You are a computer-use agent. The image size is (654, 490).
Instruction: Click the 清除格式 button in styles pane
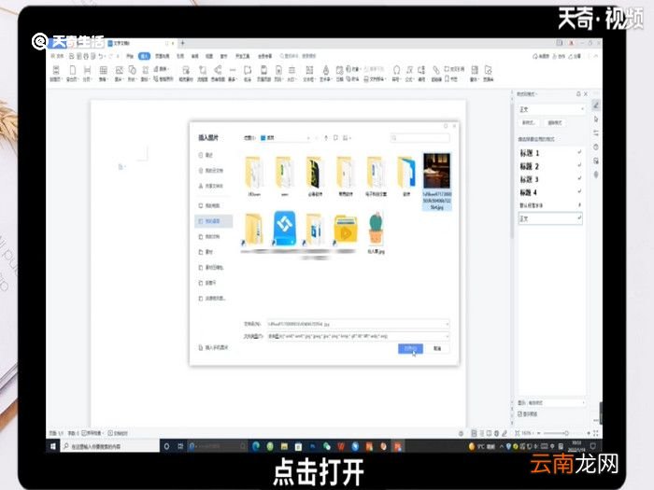[555, 123]
